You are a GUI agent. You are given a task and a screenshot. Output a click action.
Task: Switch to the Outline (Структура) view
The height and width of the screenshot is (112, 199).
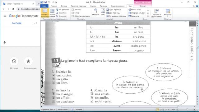click(61, 13)
